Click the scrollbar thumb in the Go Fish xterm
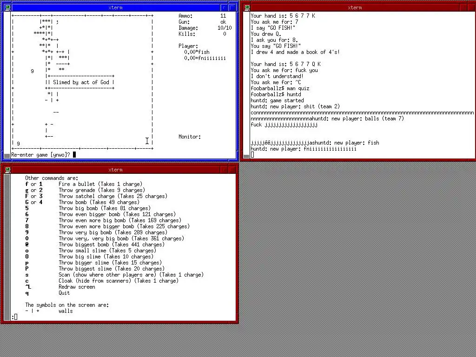This screenshot has height=357, width=476. (246, 156)
